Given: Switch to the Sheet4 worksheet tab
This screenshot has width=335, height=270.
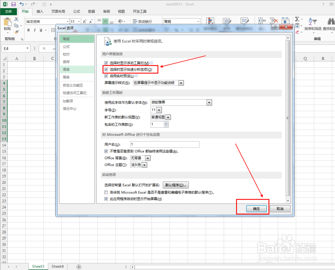Looking at the screenshot, I should click(58, 267).
